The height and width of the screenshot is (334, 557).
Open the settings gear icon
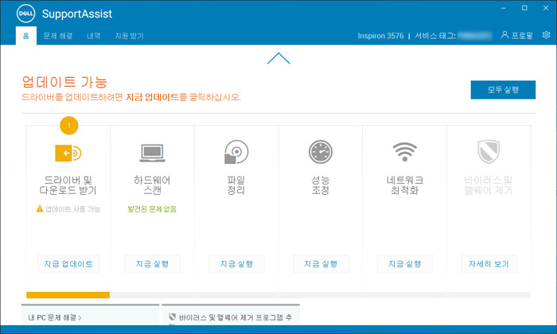(x=547, y=35)
